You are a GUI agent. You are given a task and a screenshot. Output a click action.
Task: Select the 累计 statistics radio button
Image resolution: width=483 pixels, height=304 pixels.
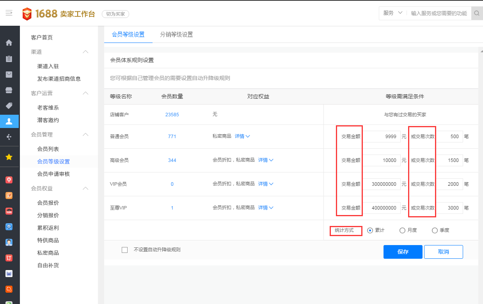tap(370, 231)
